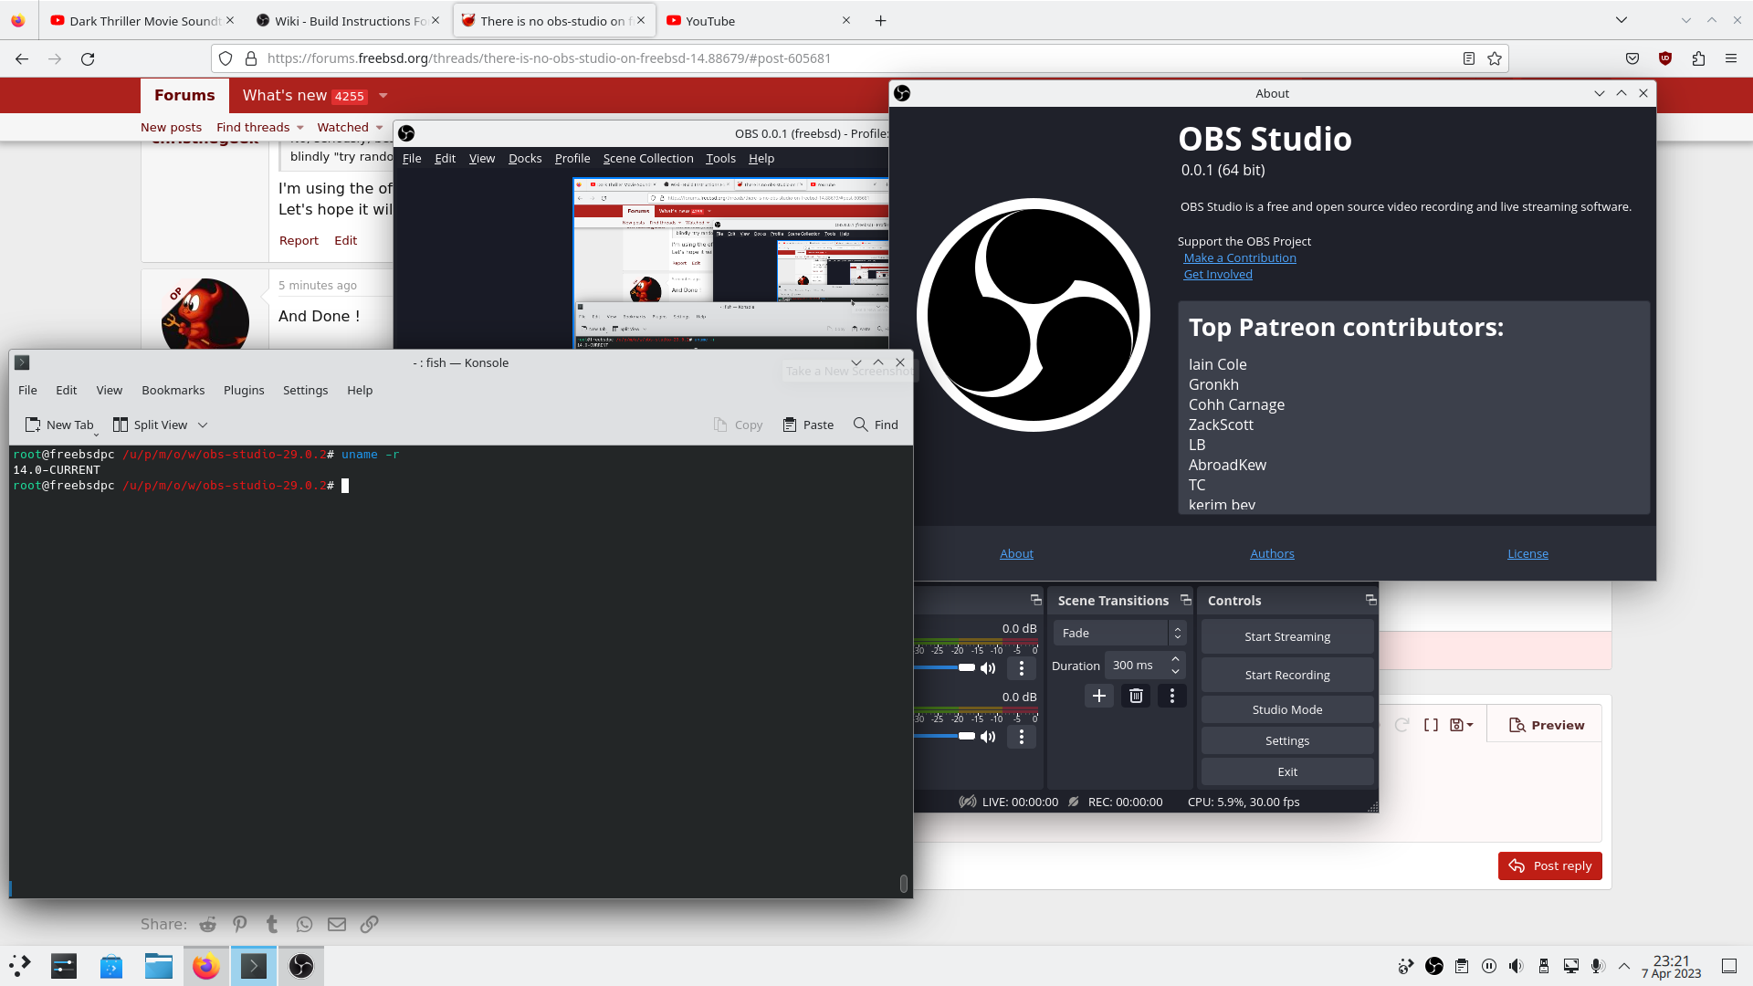The image size is (1753, 986).
Task: Click Make a Contribution link
Action: (1239, 257)
